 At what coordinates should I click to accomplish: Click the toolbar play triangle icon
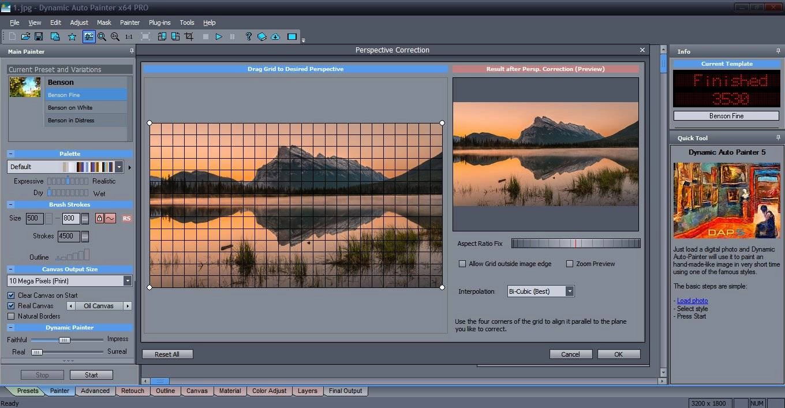click(x=219, y=36)
